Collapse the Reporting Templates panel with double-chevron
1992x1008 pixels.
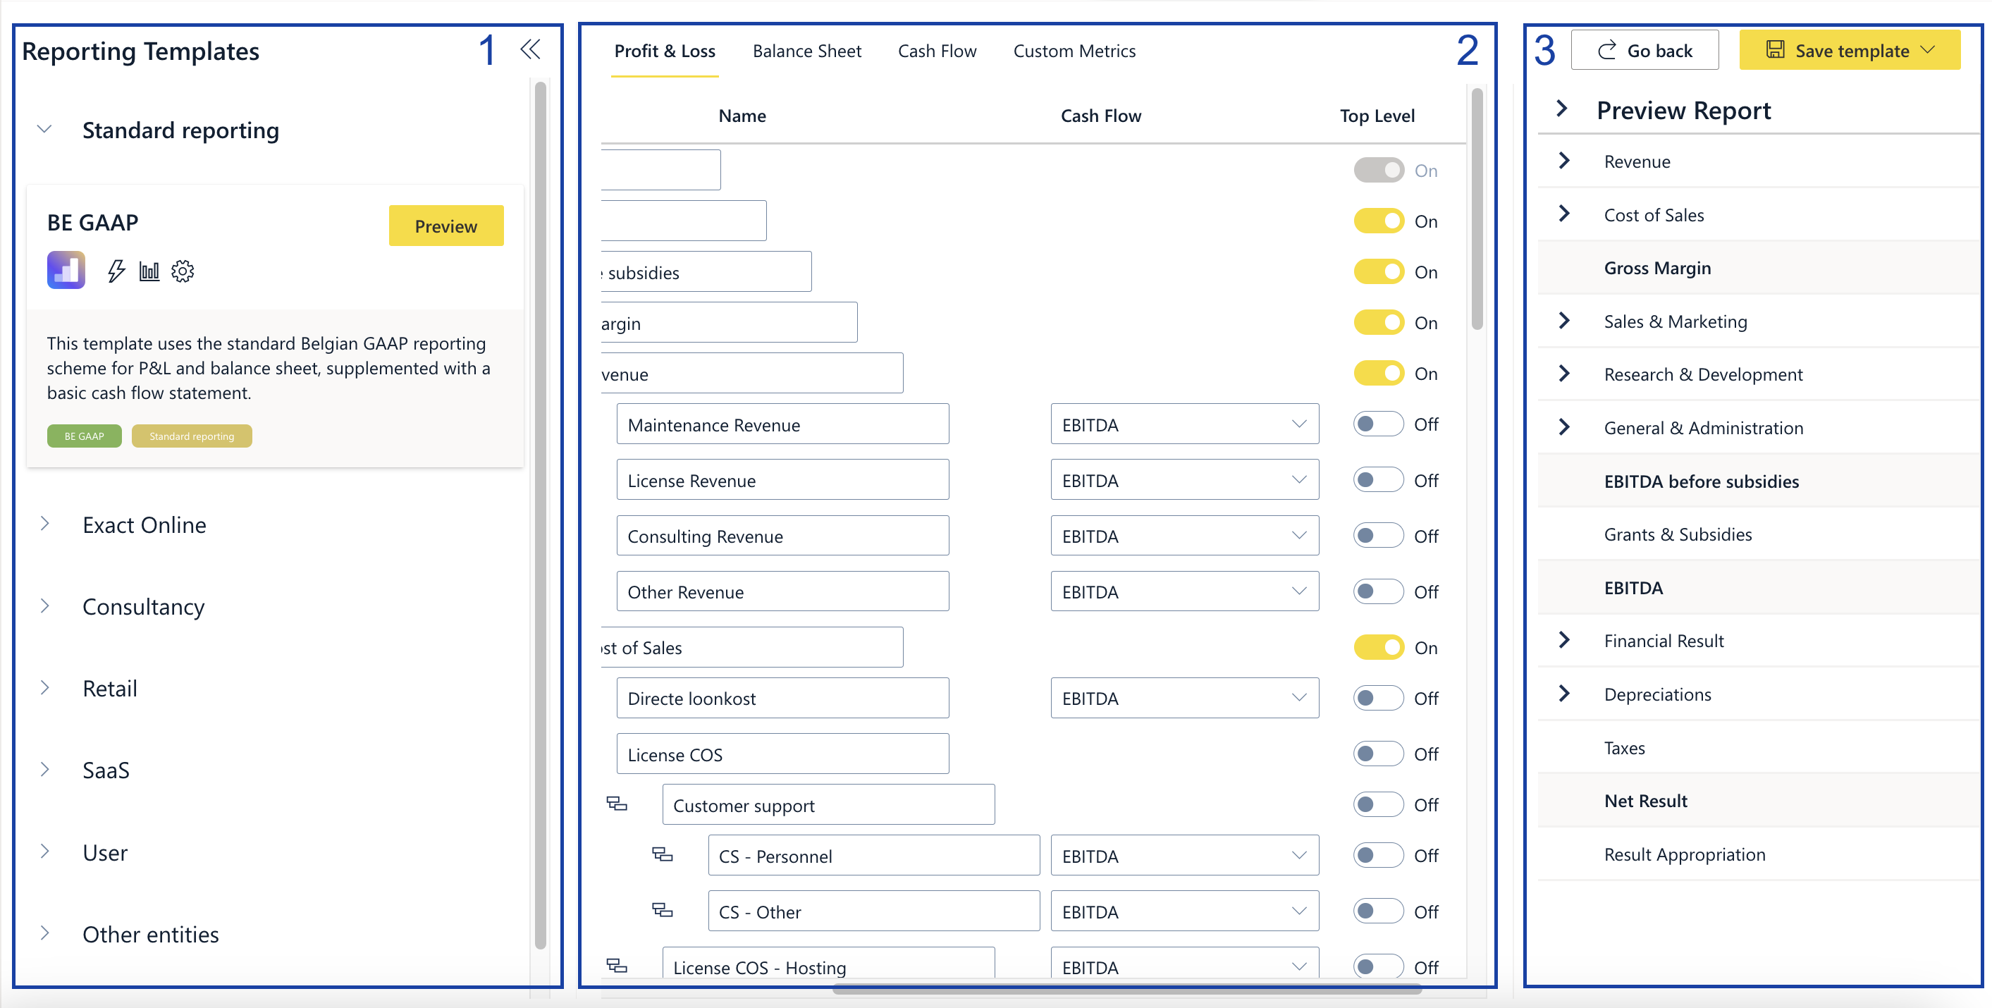[529, 50]
